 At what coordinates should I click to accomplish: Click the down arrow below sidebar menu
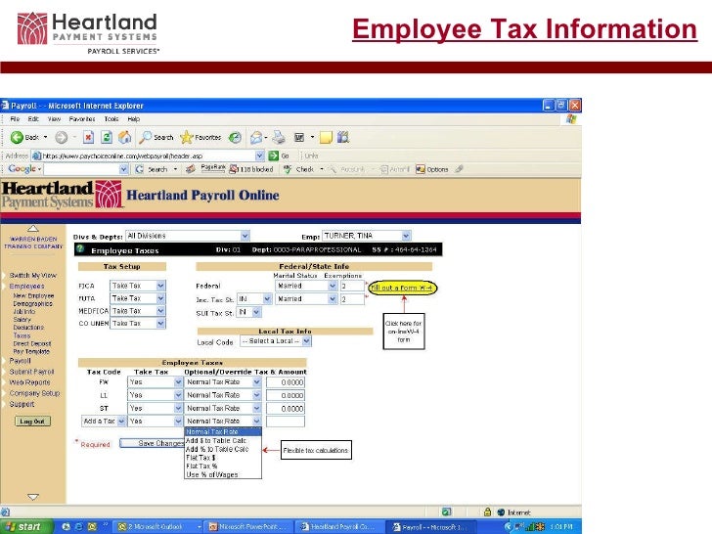coord(32,497)
